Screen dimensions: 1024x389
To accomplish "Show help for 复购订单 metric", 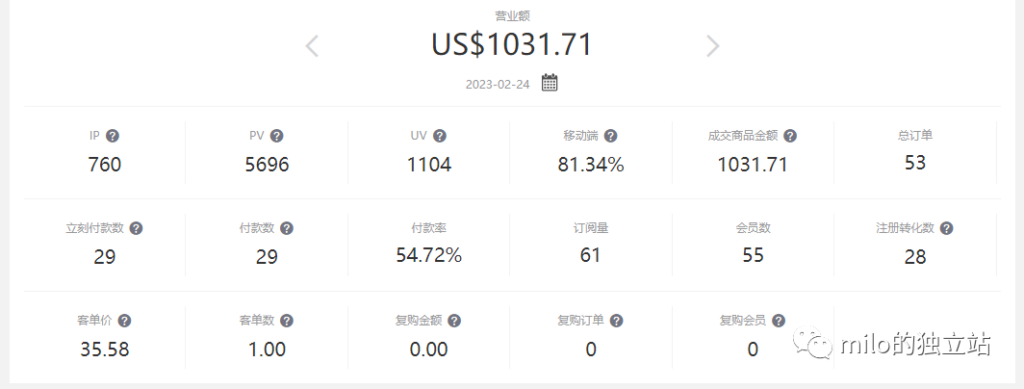I will (x=617, y=321).
